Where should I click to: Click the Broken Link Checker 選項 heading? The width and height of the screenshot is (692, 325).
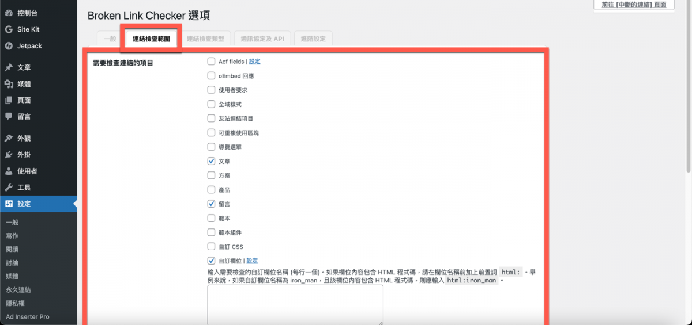149,16
